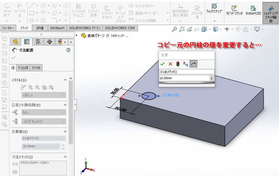This screenshot has width=279, height=176.
Task: Choose the Spline sketch tool
Action: tap(54, 6)
